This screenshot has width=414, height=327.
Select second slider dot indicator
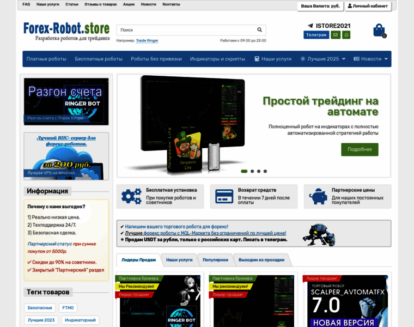point(252,171)
